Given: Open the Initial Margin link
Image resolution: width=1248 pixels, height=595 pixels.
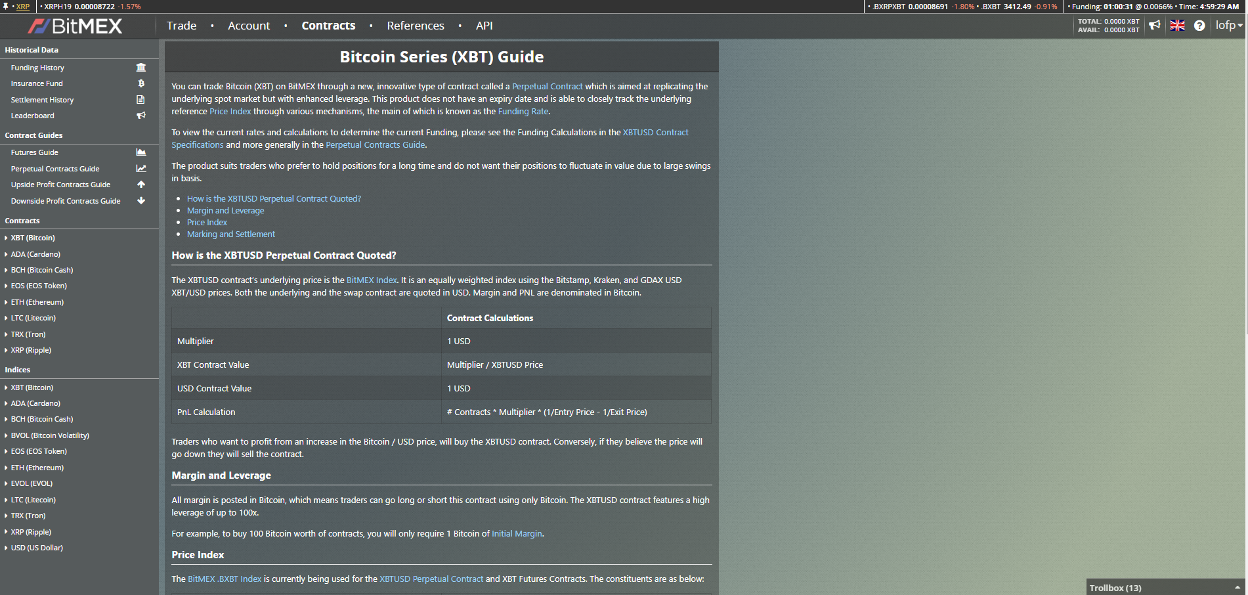Looking at the screenshot, I should pos(517,533).
